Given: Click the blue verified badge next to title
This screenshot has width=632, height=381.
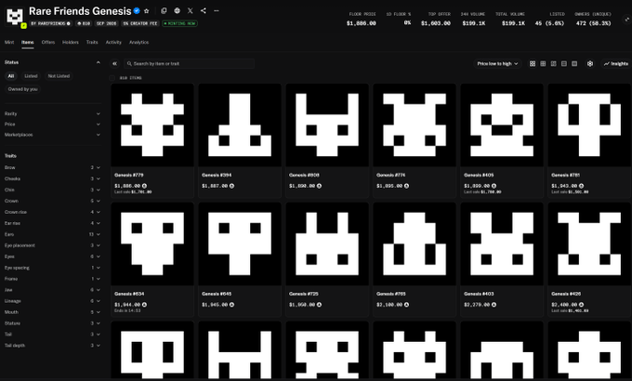Looking at the screenshot, I should coord(137,11).
